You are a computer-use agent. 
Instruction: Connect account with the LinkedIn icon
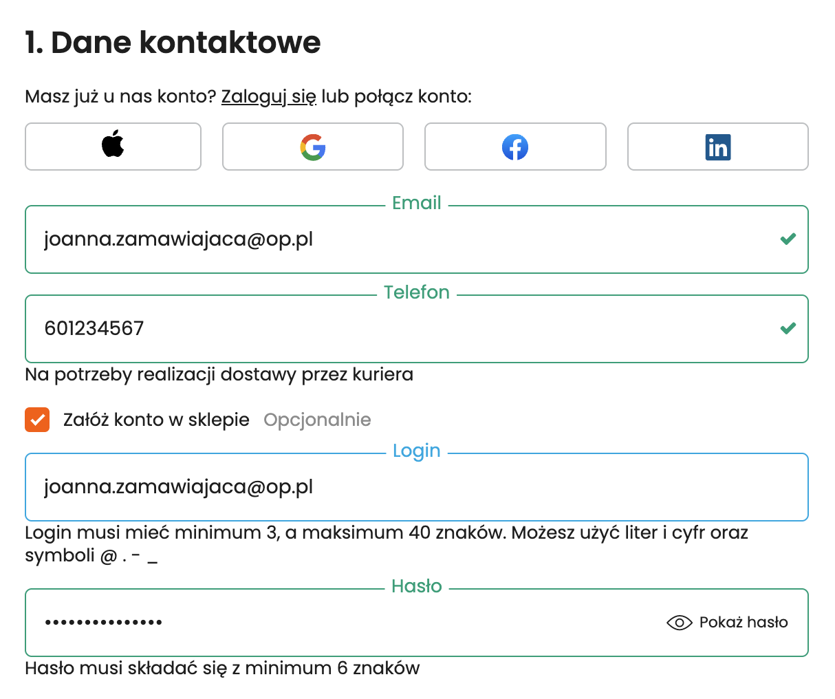717,147
